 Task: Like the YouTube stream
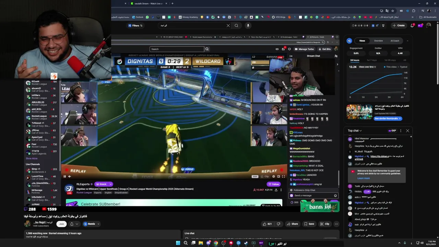click(267, 224)
